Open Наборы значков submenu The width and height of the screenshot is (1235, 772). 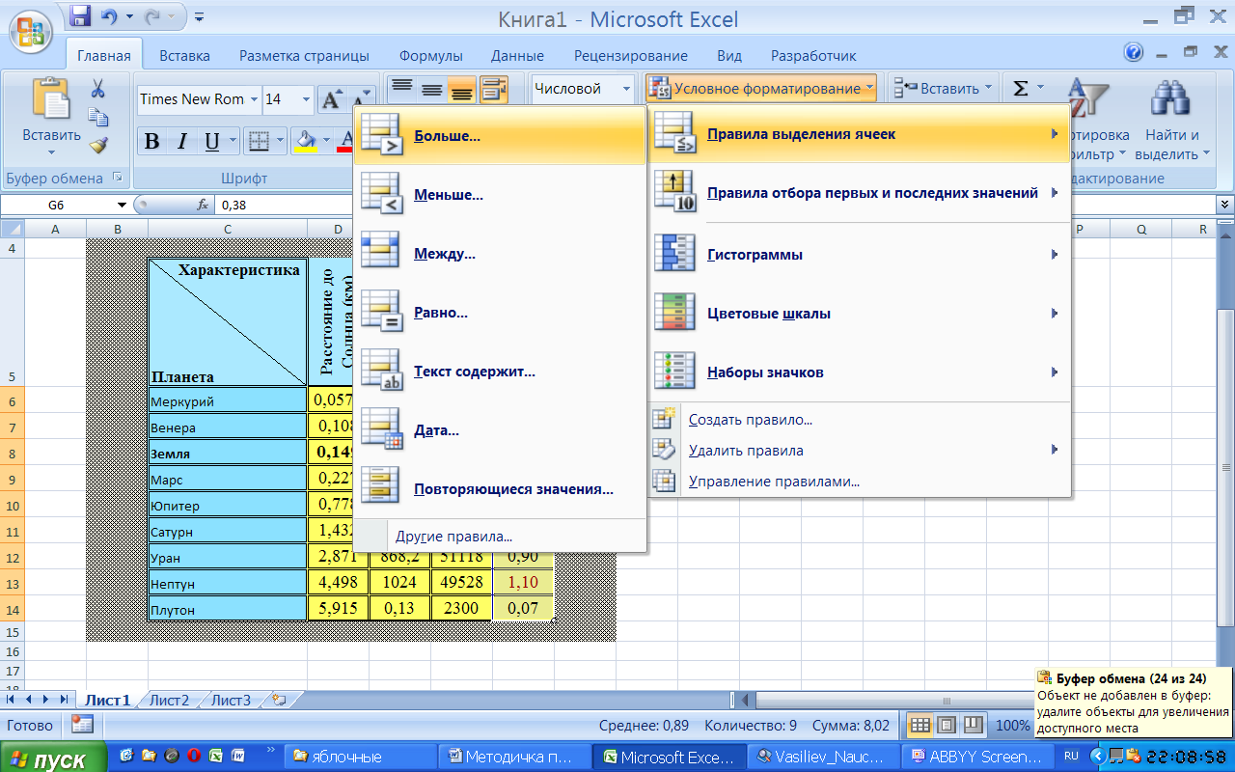coord(859,372)
